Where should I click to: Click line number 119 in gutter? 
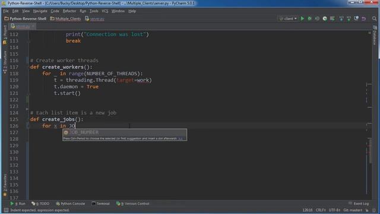point(14,80)
